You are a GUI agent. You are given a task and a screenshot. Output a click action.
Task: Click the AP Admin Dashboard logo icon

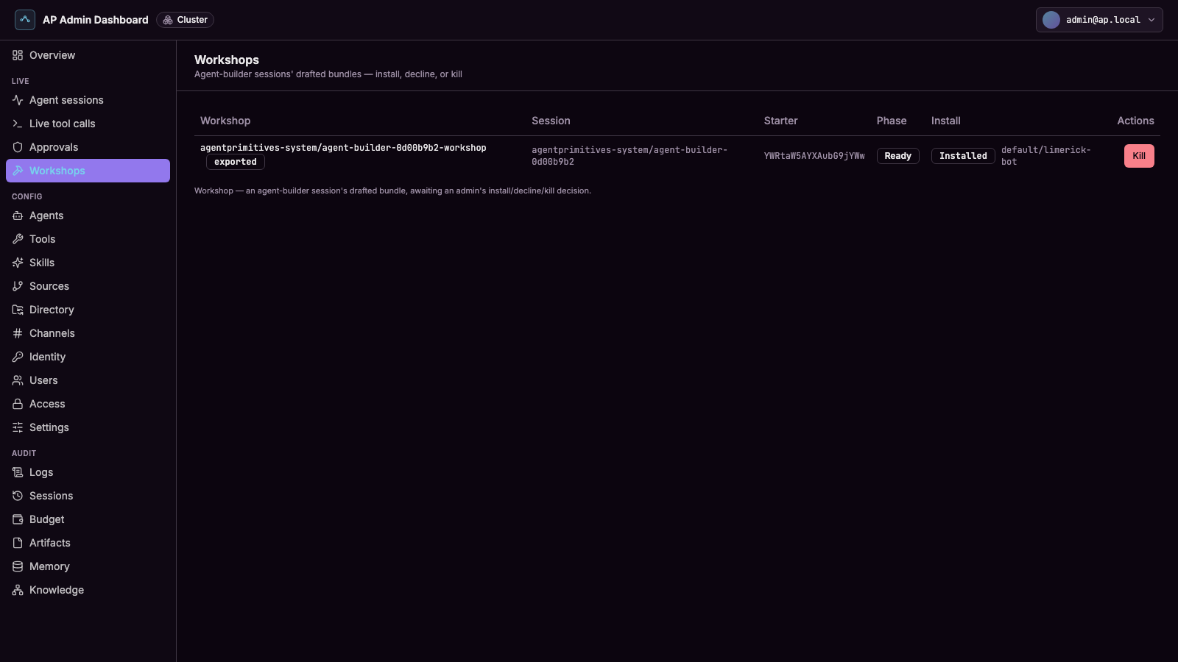pyautogui.click(x=25, y=20)
